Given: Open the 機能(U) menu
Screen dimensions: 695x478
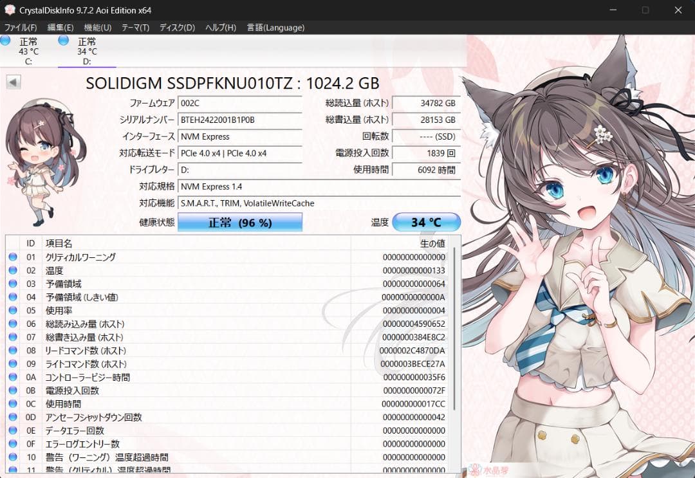Looking at the screenshot, I should [98, 28].
